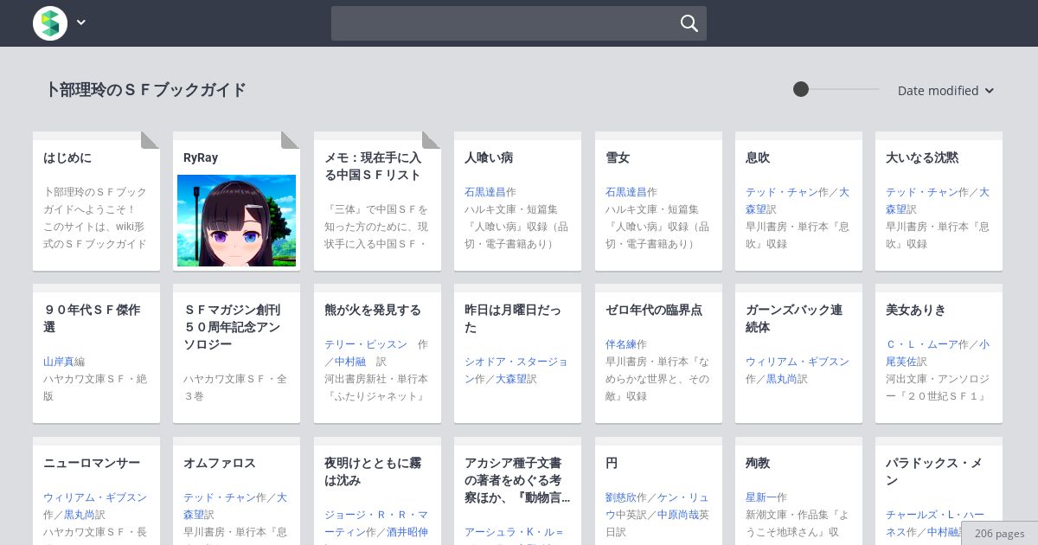Viewport: 1038px width, 545px height.
Task: Open the 美女ありき card title
Action: (916, 310)
